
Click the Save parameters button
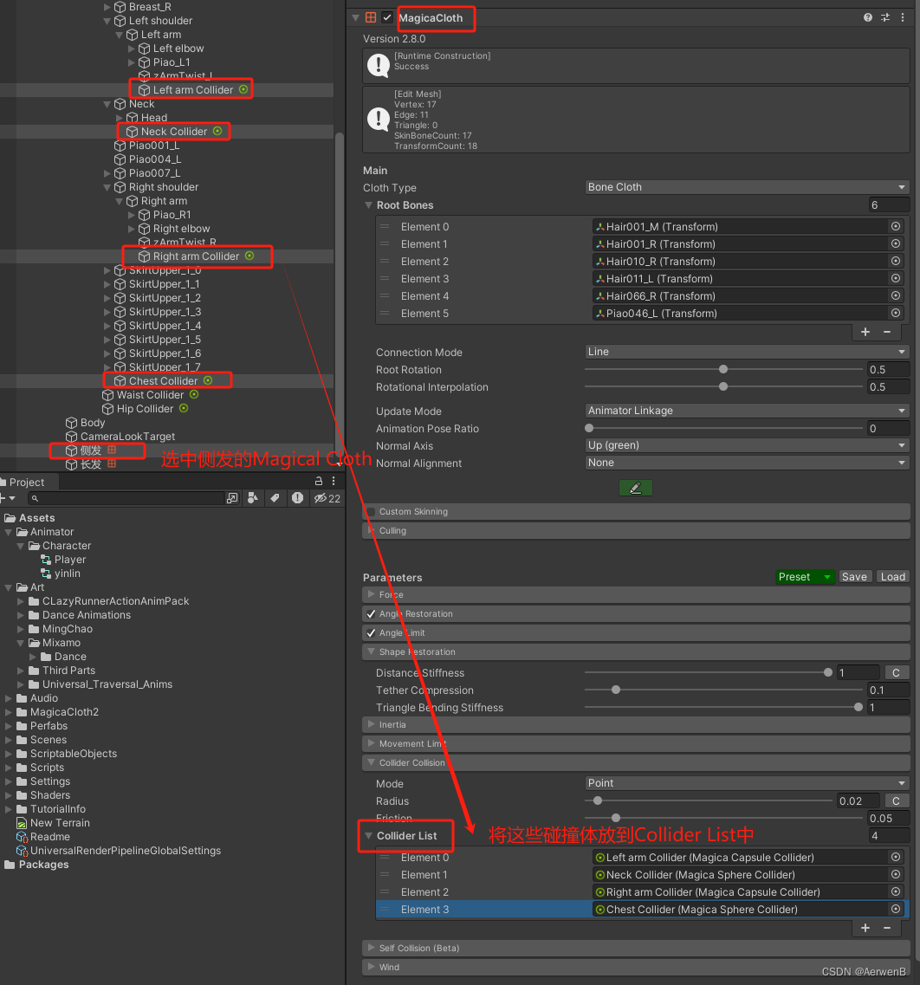(855, 577)
